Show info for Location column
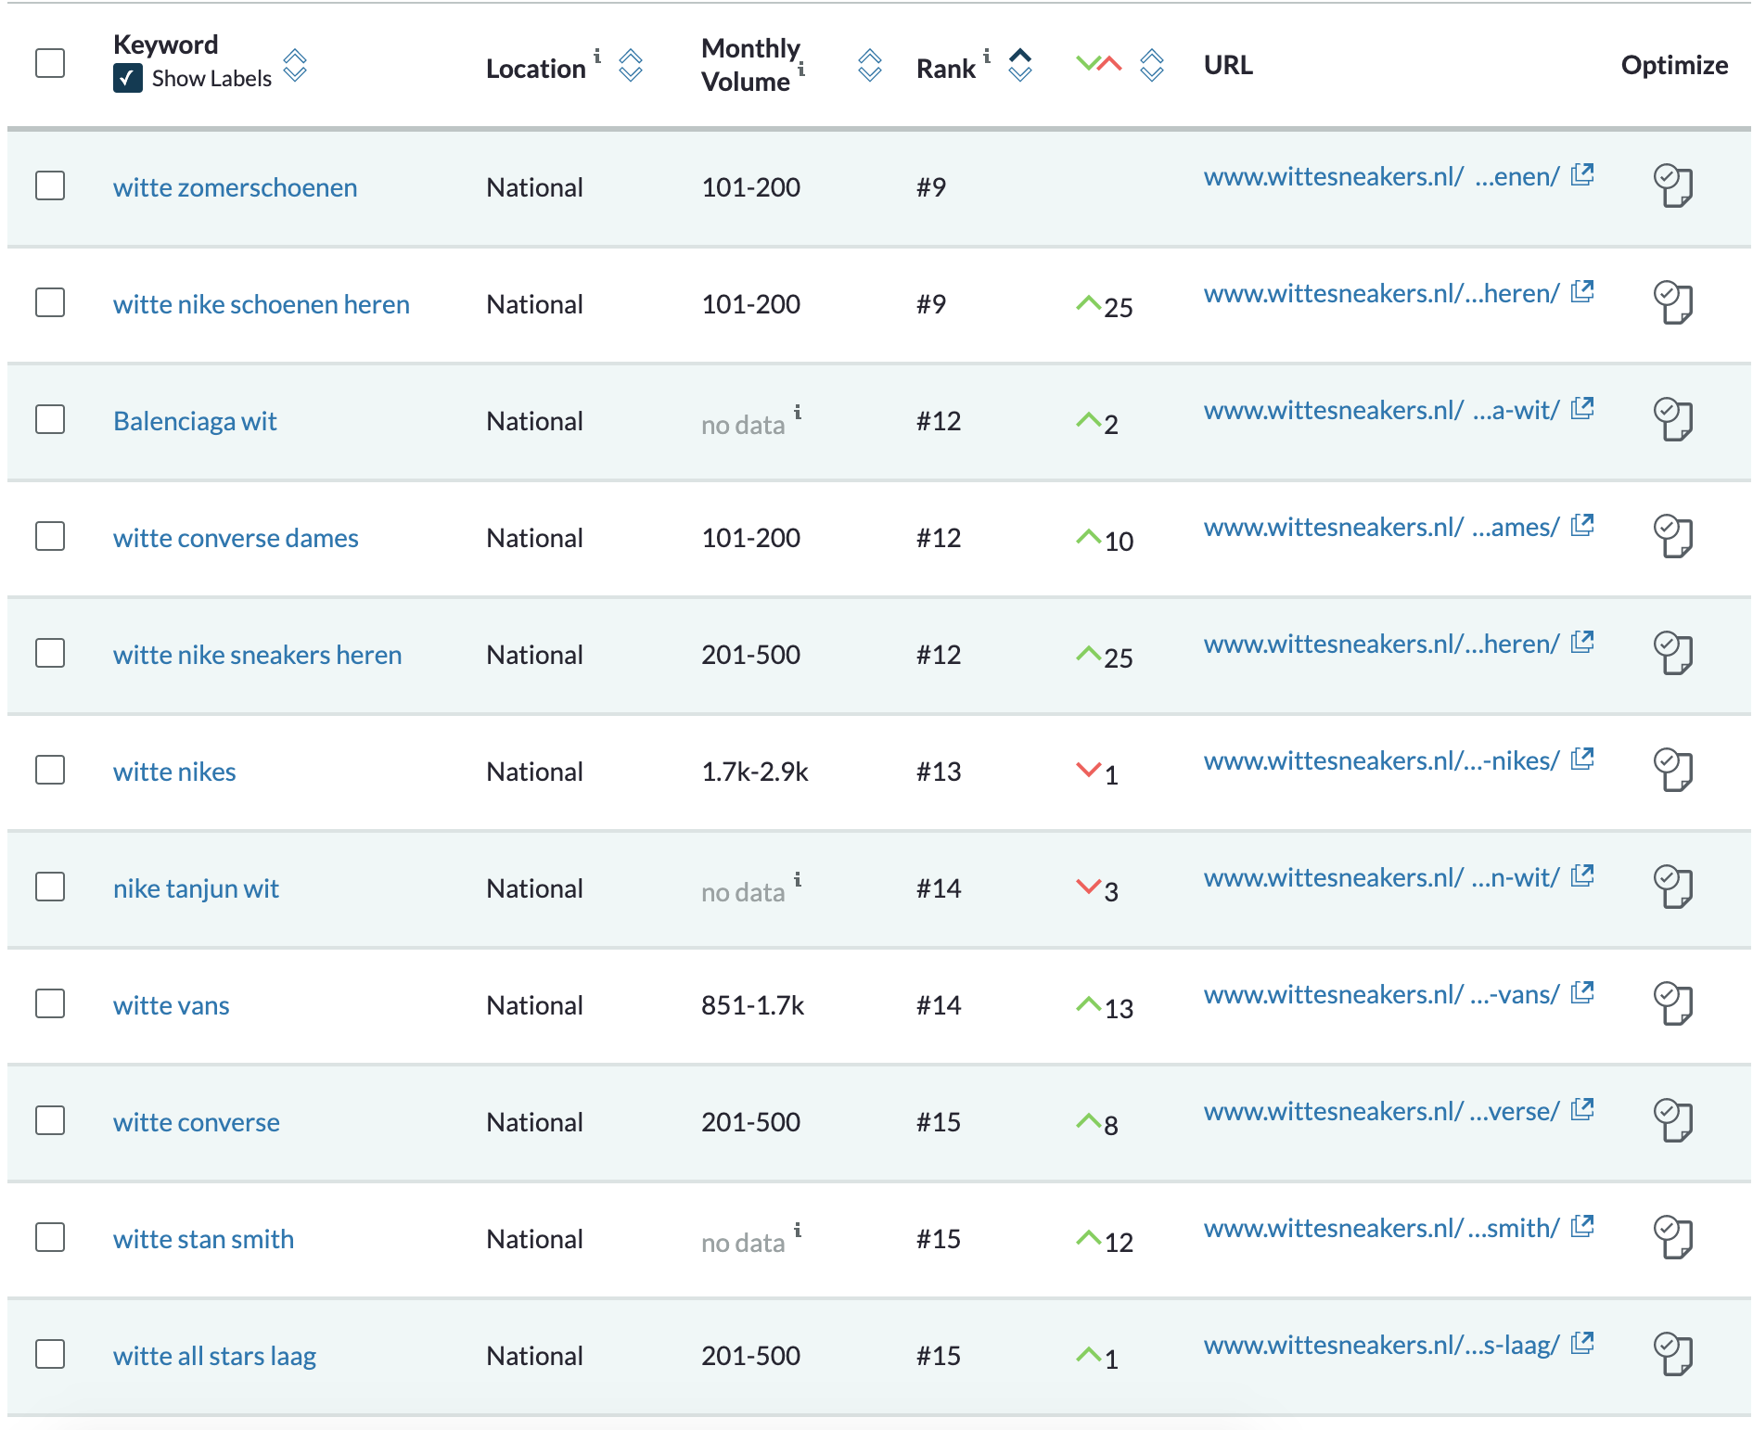 coord(597,56)
